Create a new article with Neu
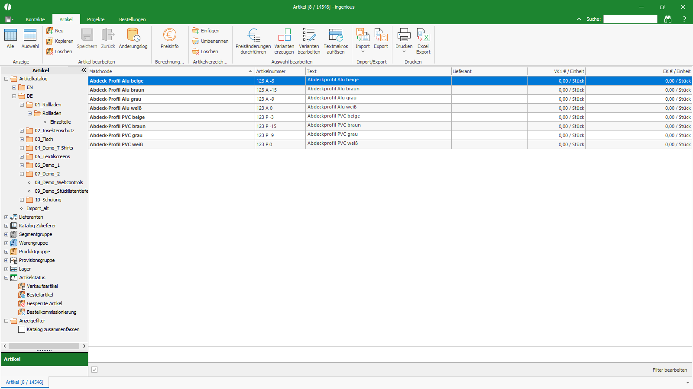693x389 pixels. [55, 31]
